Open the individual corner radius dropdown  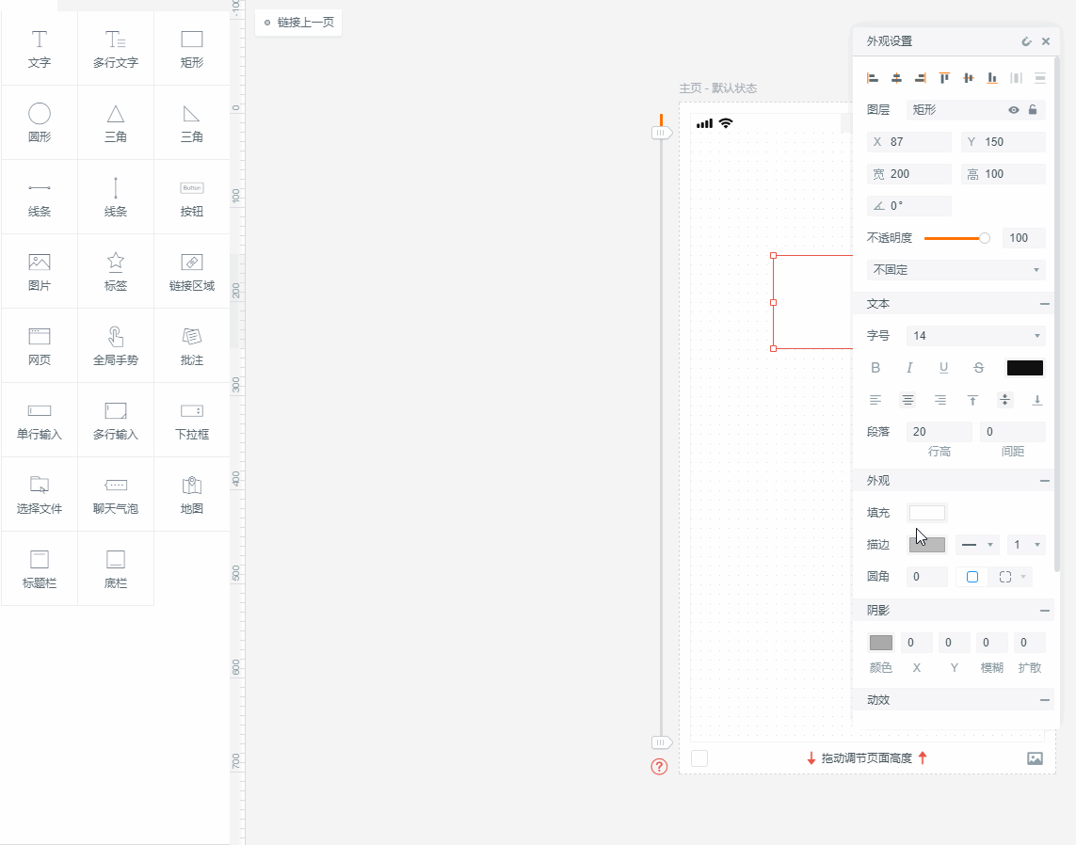1012,577
